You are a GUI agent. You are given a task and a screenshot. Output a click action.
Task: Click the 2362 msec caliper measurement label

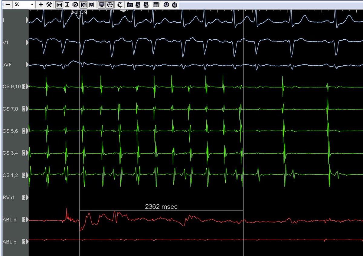pos(161,207)
